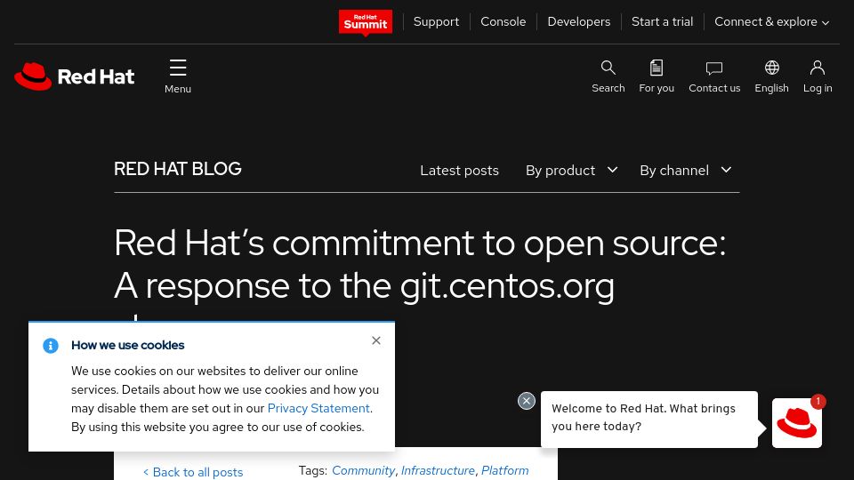Image resolution: width=854 pixels, height=480 pixels.
Task: Open the Infrastructure tag
Action: pos(438,470)
